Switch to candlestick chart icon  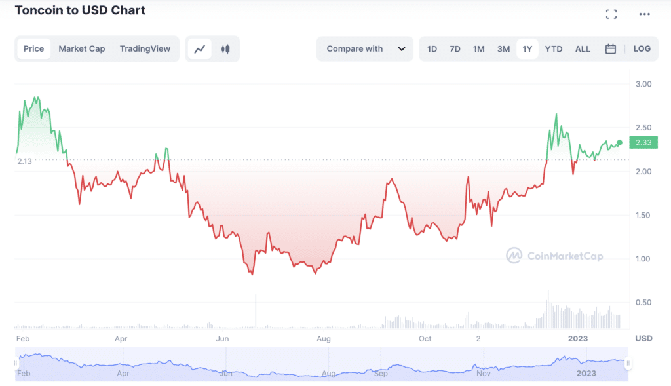click(225, 49)
